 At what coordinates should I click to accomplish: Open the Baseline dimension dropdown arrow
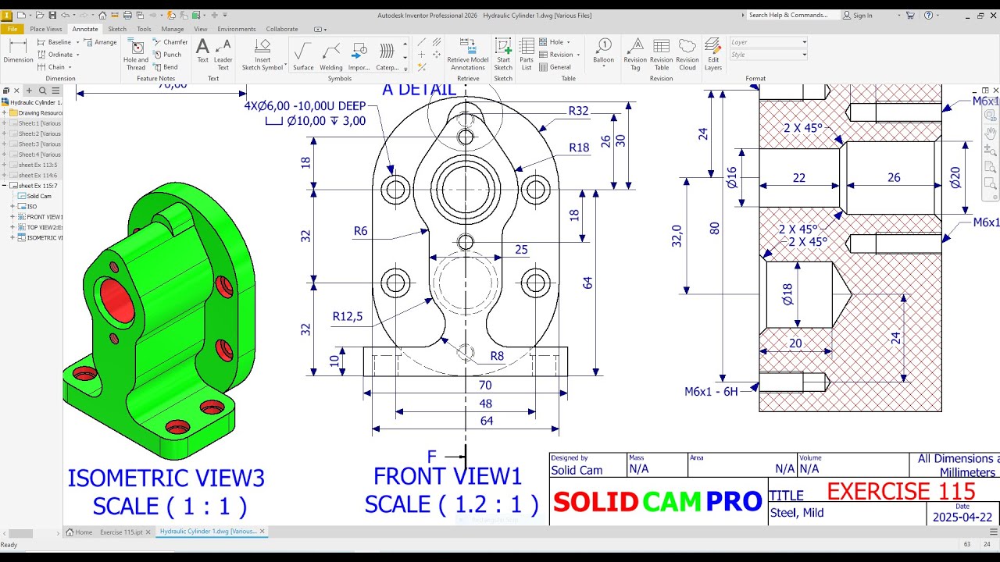point(78,42)
